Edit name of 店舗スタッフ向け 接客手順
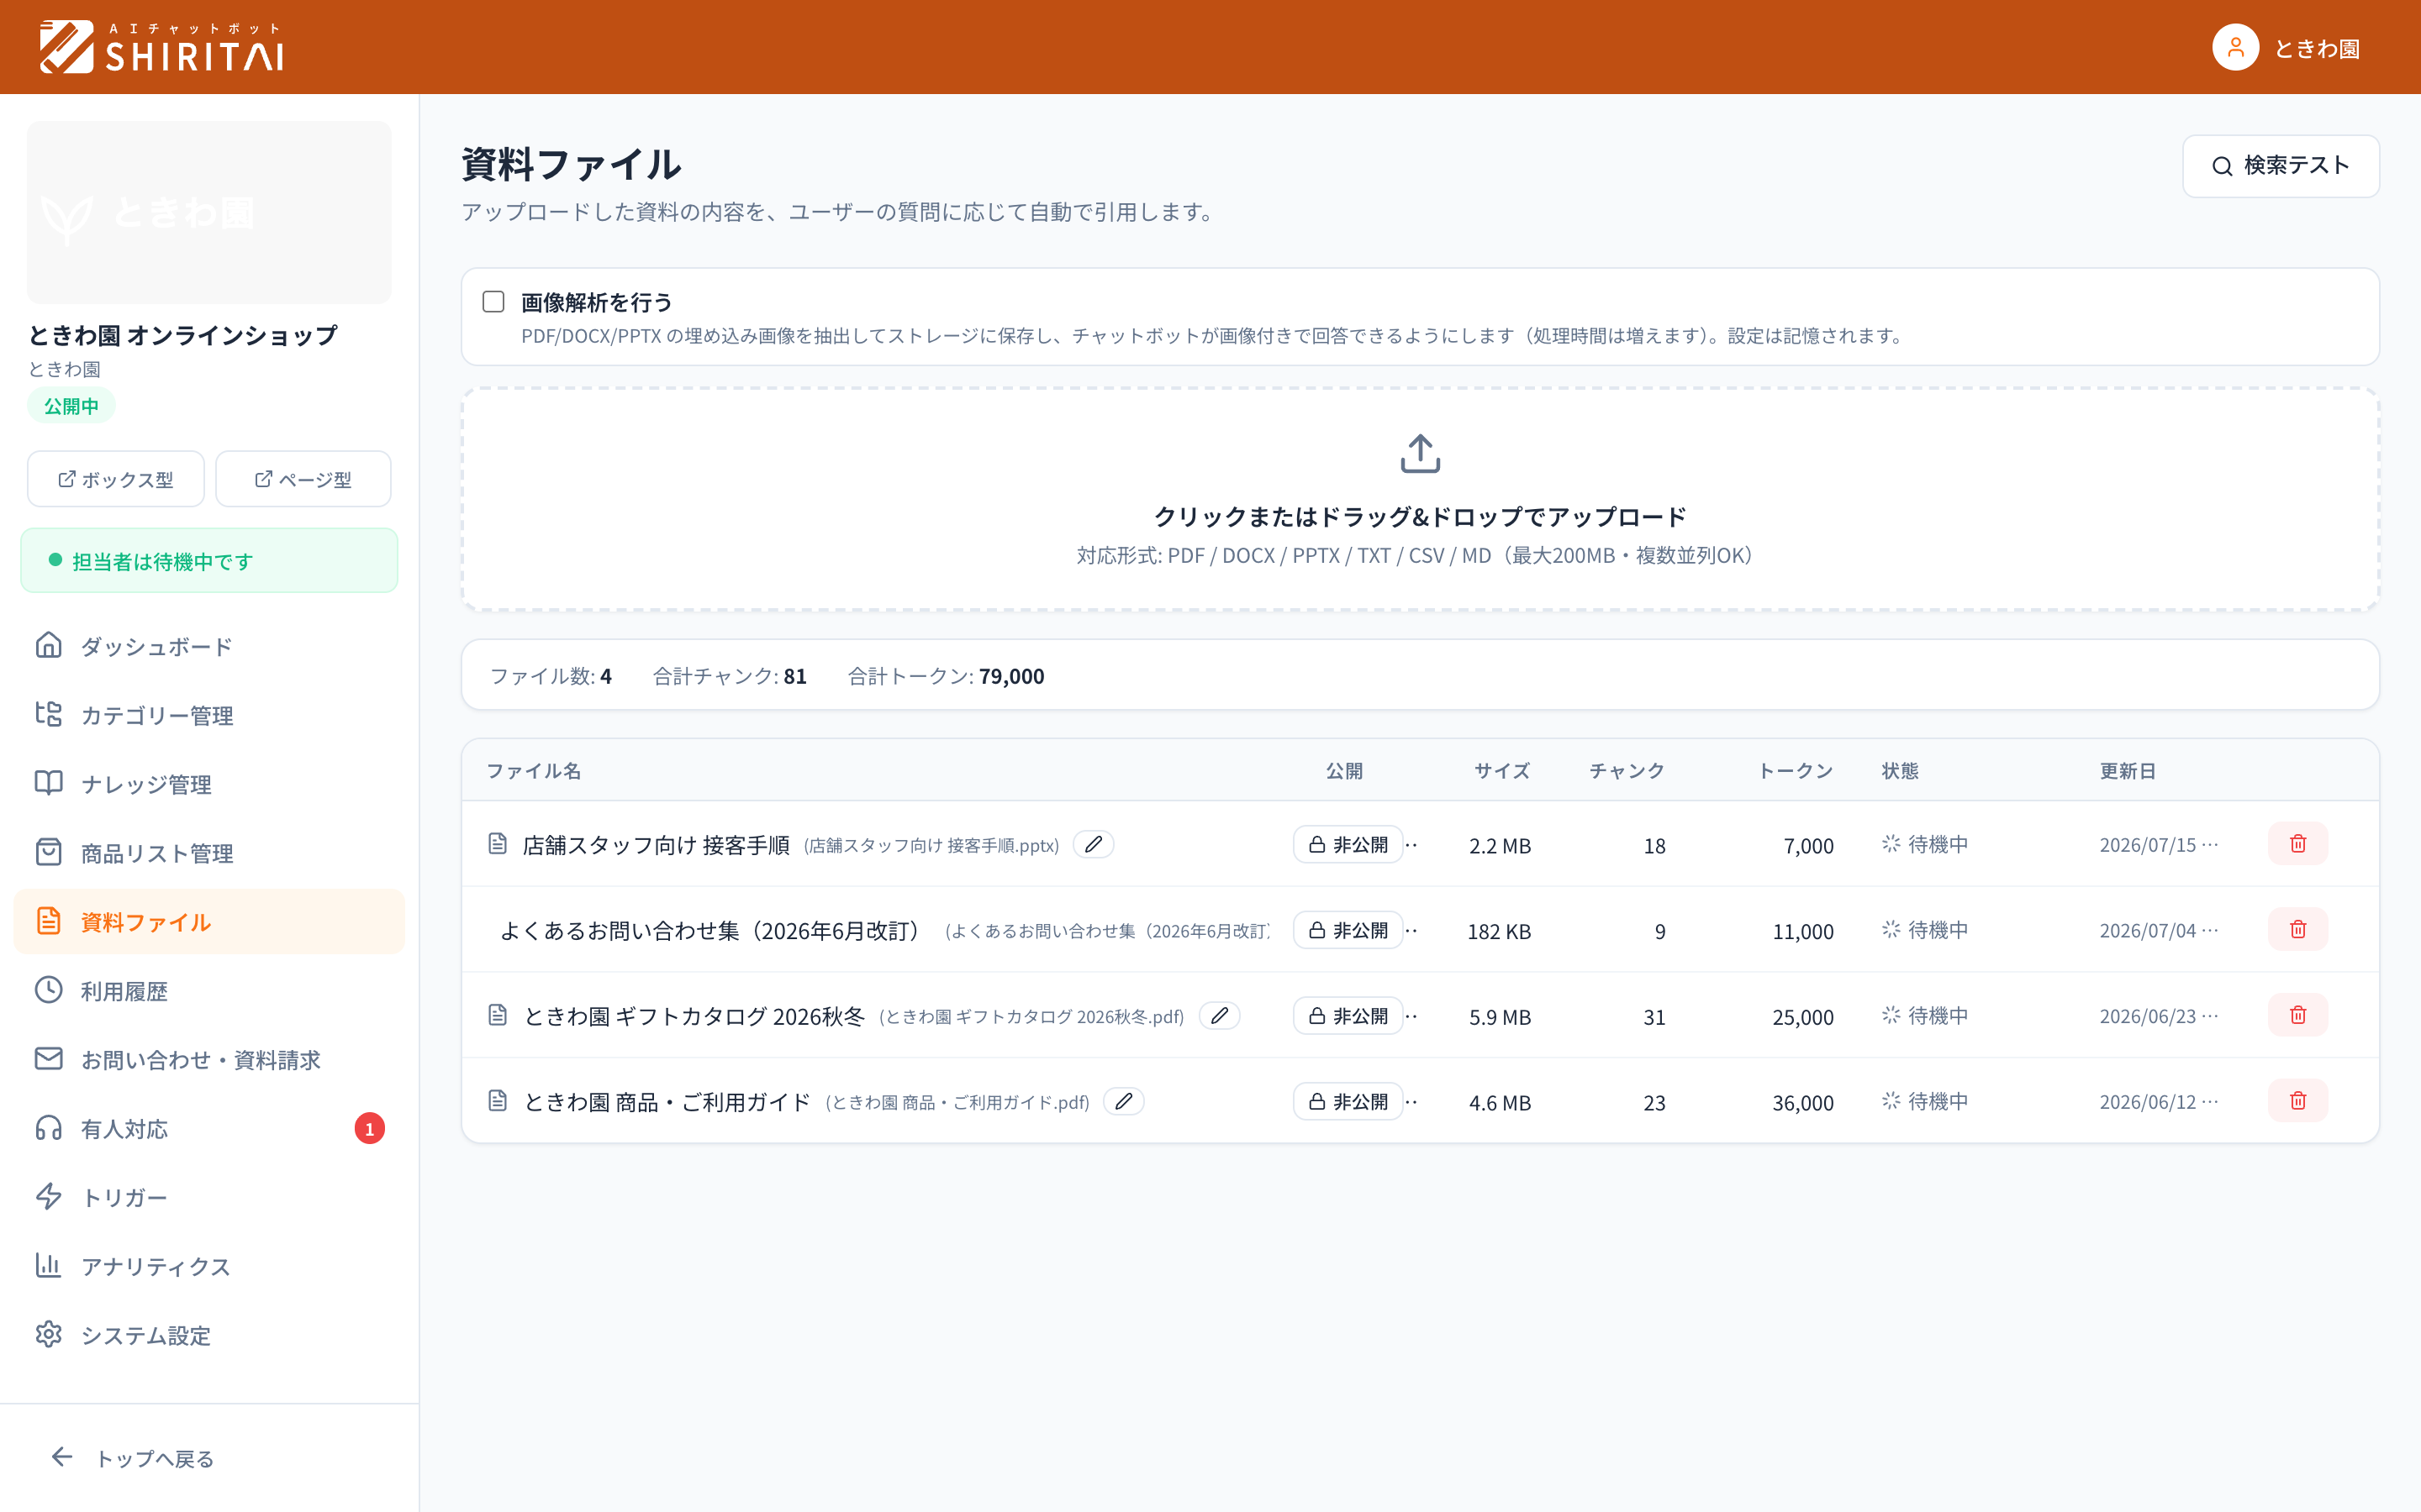 click(x=1094, y=845)
